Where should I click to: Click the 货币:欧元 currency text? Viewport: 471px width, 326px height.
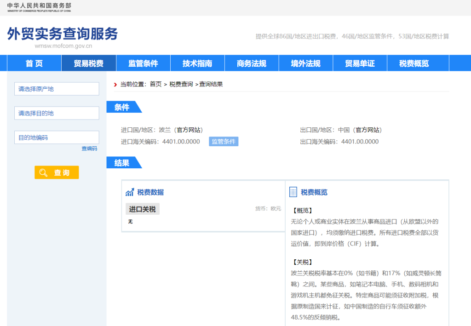[x=268, y=209]
